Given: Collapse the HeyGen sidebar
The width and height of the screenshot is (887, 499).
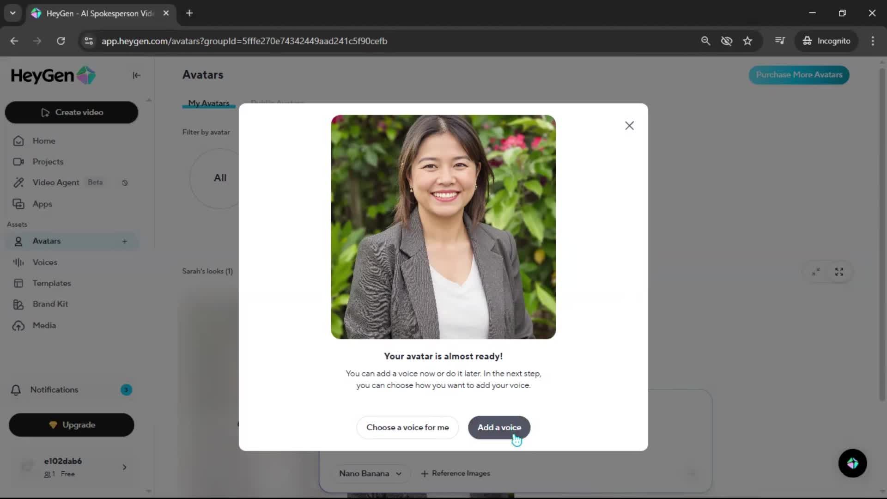Looking at the screenshot, I should click(x=136, y=75).
